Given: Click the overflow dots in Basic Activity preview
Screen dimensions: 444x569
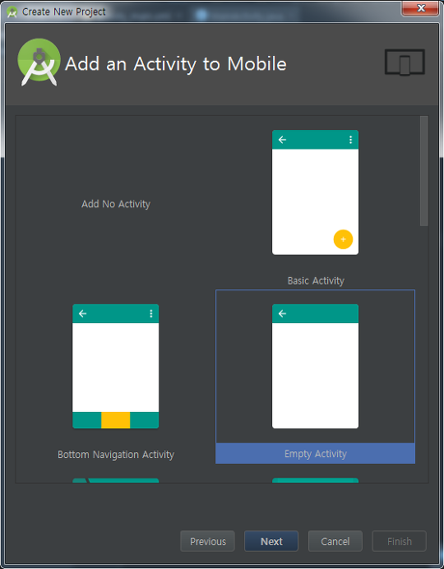Looking at the screenshot, I should pos(350,140).
